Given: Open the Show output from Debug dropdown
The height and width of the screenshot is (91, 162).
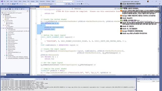Looking at the screenshot, I should point(23,79).
